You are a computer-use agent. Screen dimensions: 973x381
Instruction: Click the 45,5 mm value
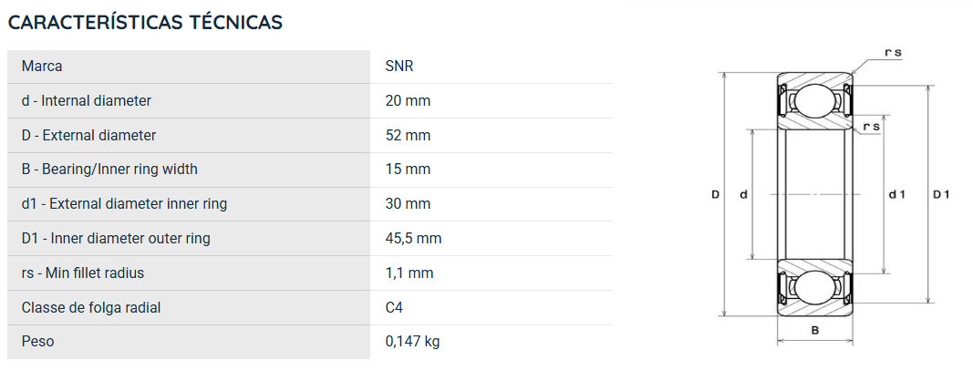click(x=413, y=238)
